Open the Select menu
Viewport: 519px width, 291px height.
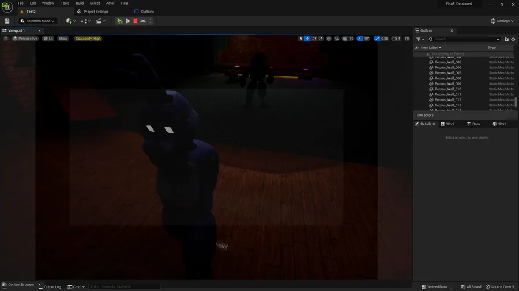tap(95, 3)
